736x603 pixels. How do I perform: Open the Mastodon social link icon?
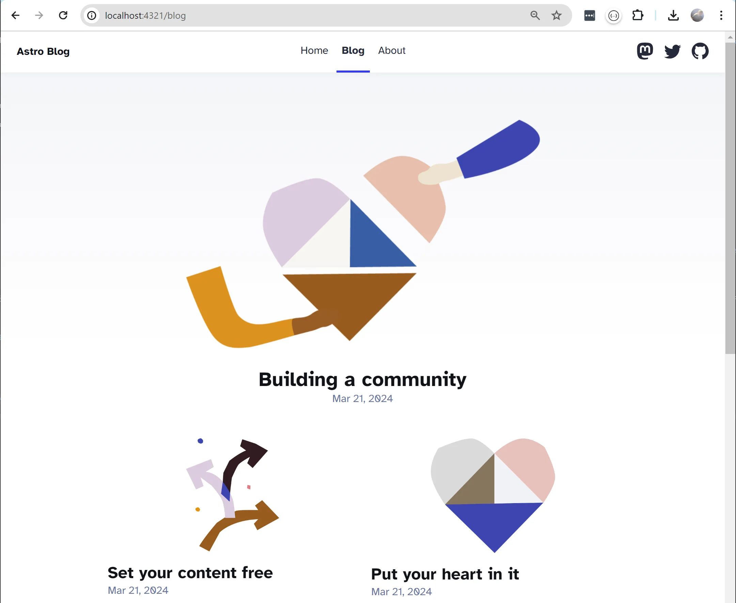[645, 51]
